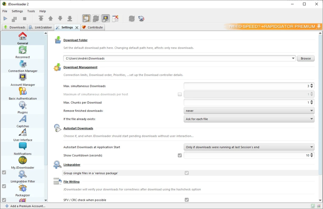This screenshot has height=209, width=323.
Task: Open Packagizer settings in sidebar
Action: 23,191
